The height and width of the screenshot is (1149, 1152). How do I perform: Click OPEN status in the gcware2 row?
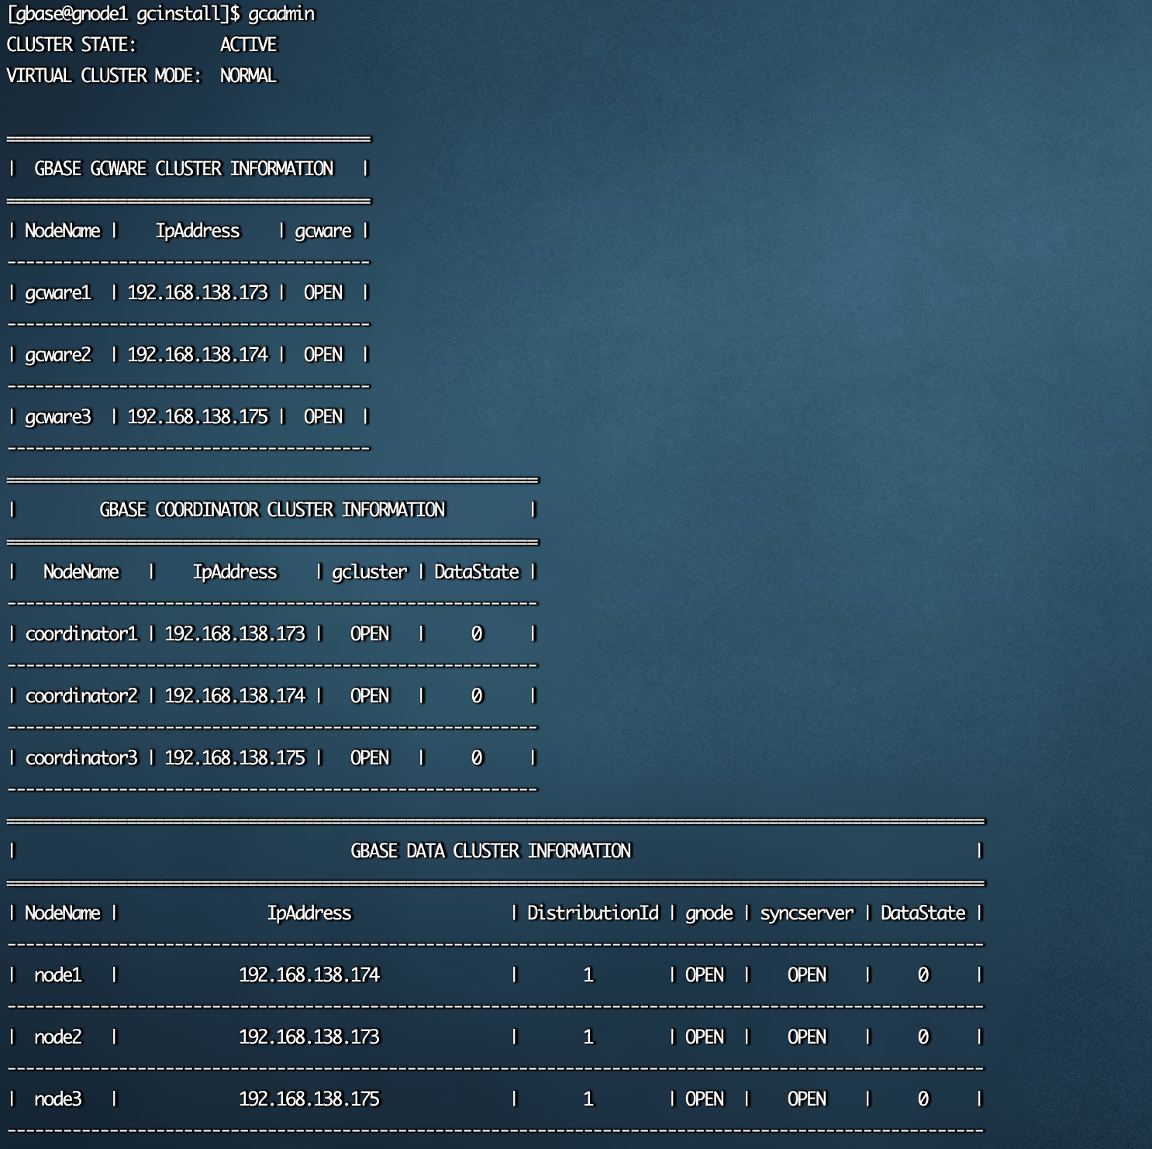coord(323,355)
